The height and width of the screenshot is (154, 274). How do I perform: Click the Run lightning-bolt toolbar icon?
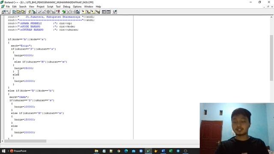pos(30,12)
